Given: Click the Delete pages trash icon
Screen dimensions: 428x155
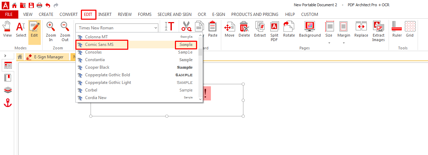Looking at the screenshot, I should 244,30.
